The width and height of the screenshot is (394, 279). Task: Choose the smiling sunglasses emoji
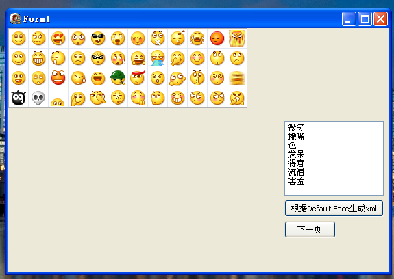pos(98,38)
